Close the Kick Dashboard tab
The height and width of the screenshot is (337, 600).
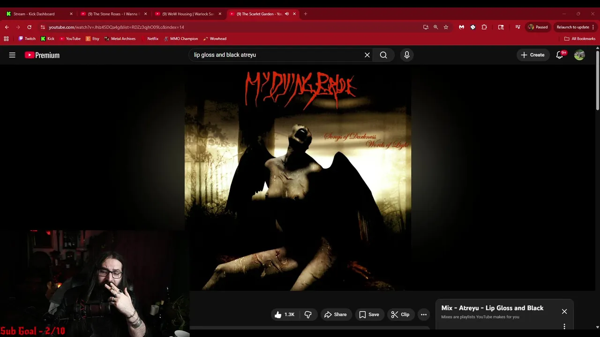(x=71, y=14)
